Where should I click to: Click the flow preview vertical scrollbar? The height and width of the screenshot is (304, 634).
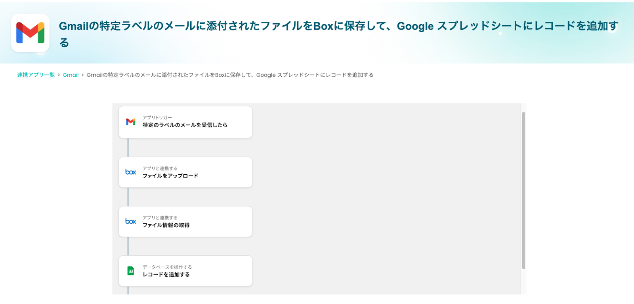tap(523, 190)
